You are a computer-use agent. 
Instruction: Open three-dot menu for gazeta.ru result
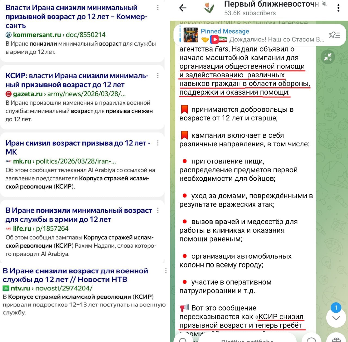pos(158,76)
